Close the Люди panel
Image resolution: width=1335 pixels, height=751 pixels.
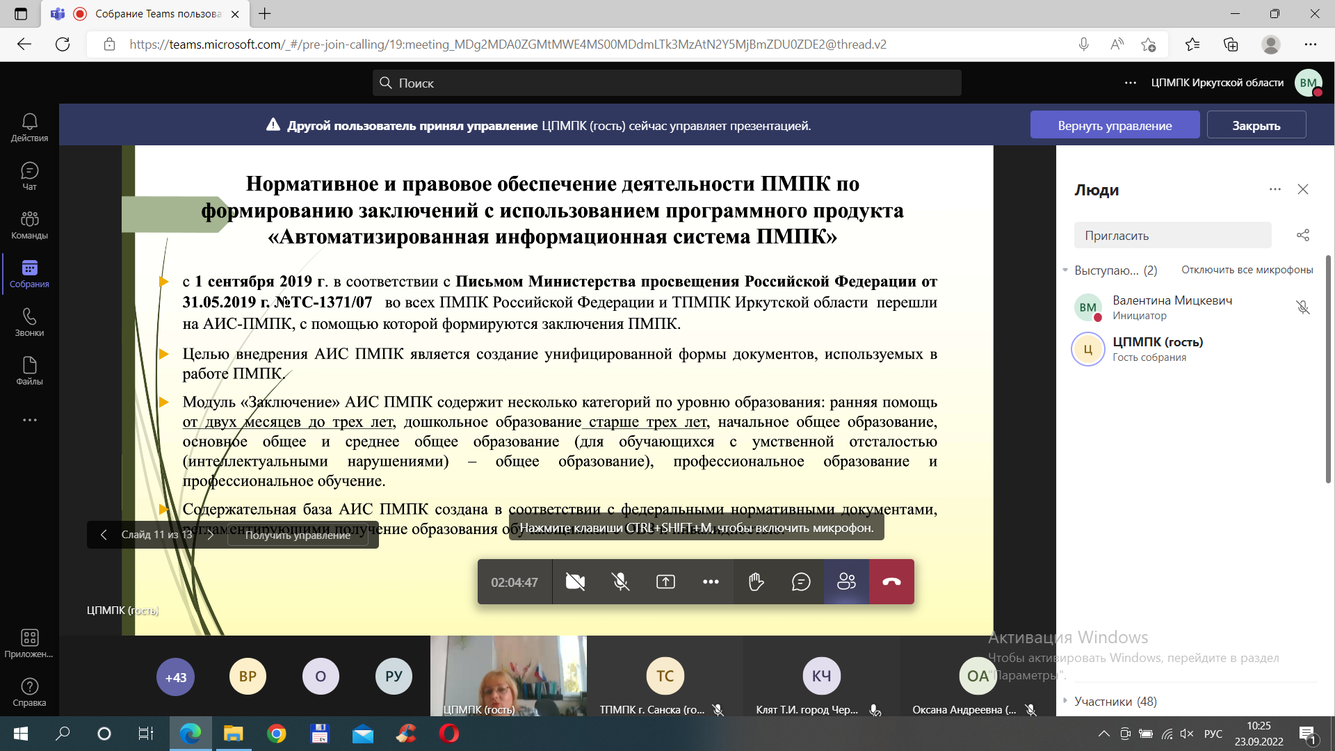point(1303,189)
